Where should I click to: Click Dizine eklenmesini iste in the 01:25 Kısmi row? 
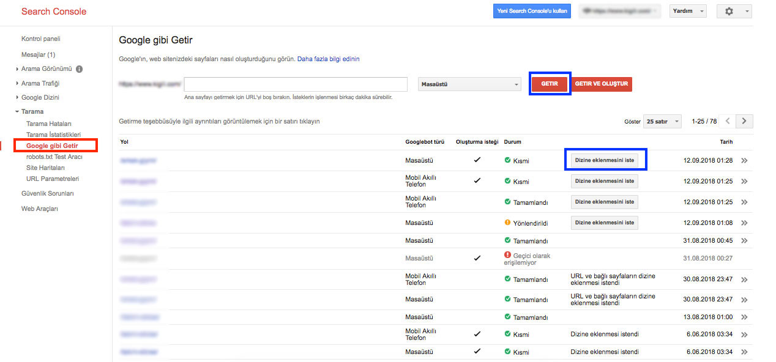(x=605, y=182)
